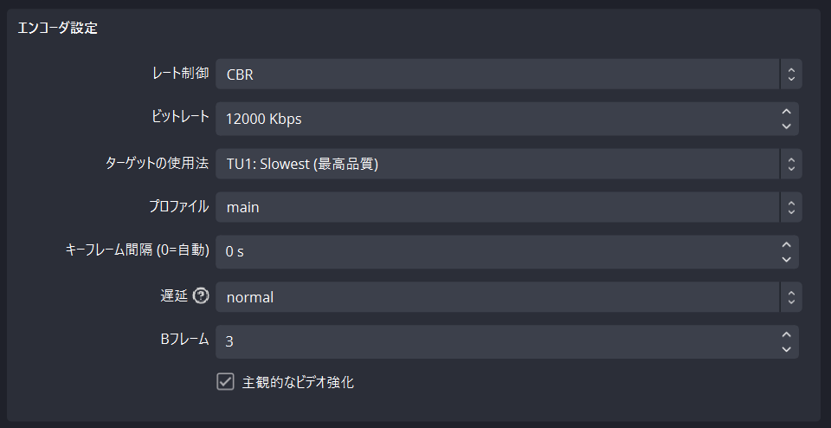Decrease bitrate with the down arrow
This screenshot has width=831, height=428.
787,126
